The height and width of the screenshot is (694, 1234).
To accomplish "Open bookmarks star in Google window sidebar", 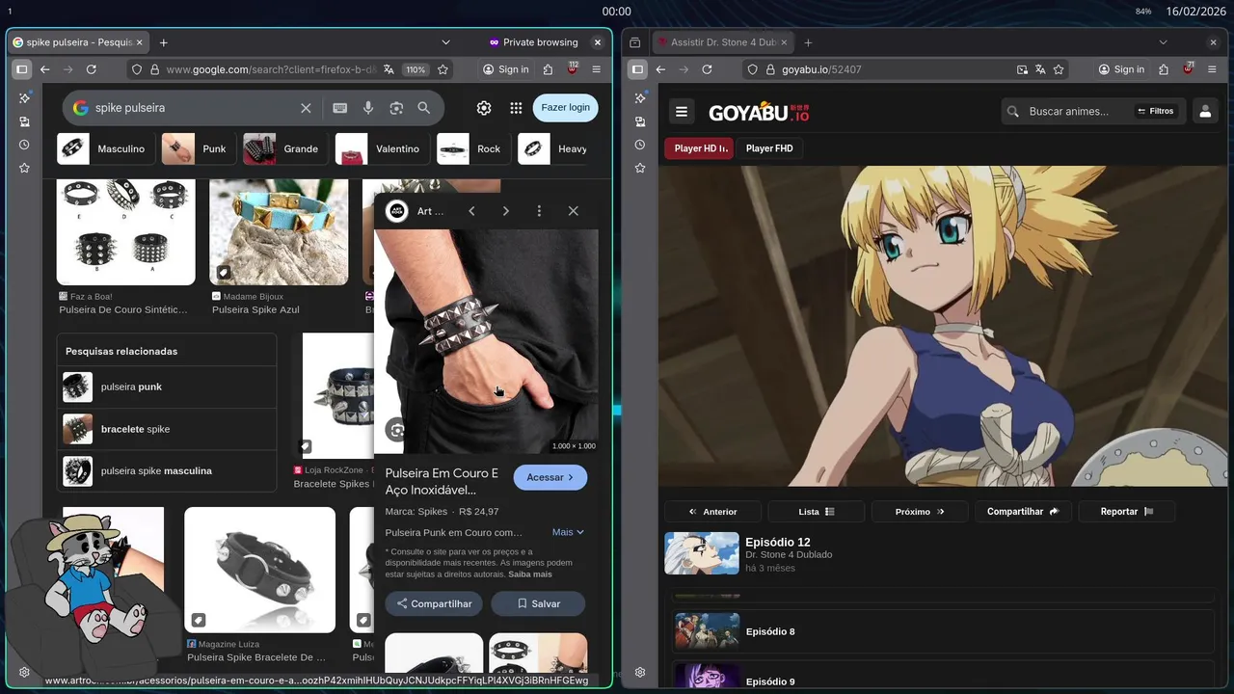I will [x=24, y=168].
